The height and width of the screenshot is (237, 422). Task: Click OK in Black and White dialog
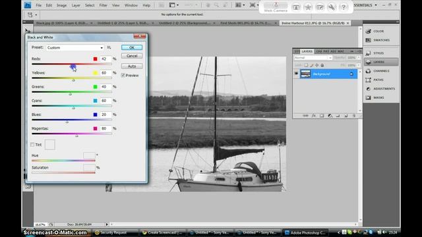[132, 47]
